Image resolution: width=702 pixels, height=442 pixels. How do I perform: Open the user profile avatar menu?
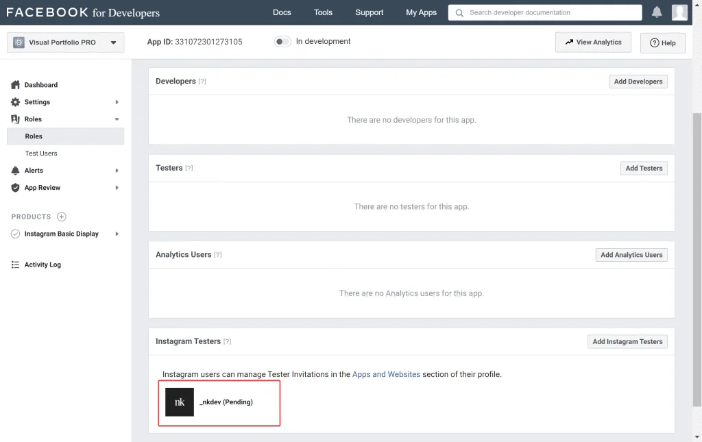[x=679, y=12]
